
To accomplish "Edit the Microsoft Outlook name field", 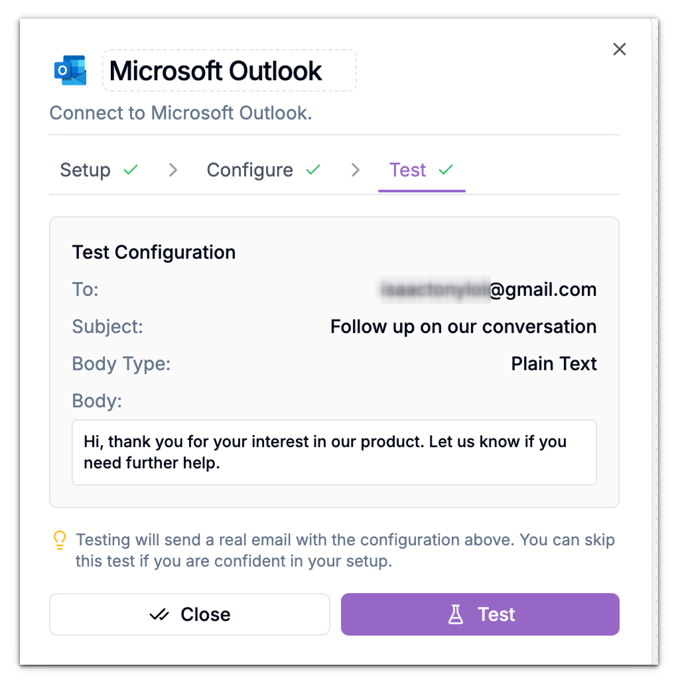I will (229, 71).
